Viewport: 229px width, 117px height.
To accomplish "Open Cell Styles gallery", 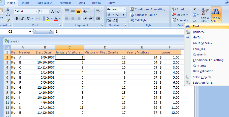I will [140, 20].
